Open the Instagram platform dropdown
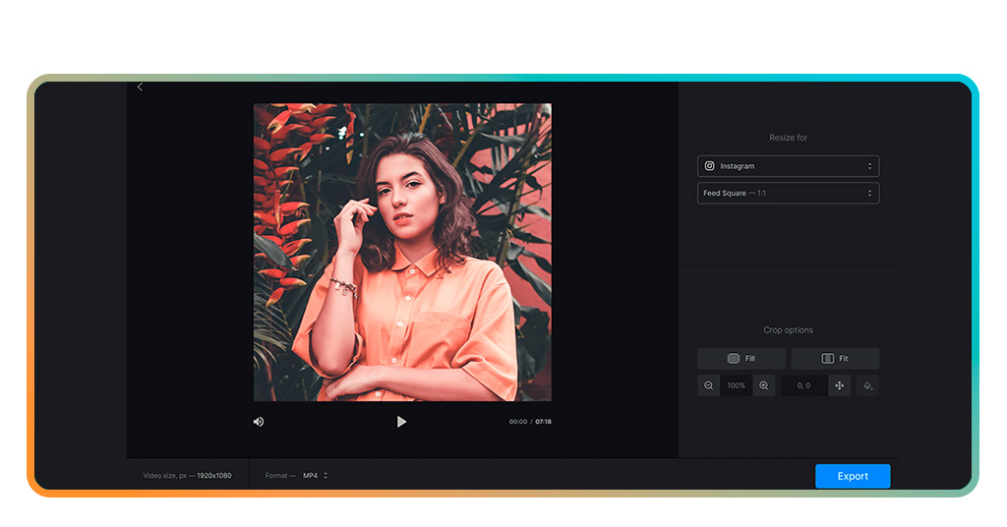The width and height of the screenshot is (1007, 527). click(788, 166)
